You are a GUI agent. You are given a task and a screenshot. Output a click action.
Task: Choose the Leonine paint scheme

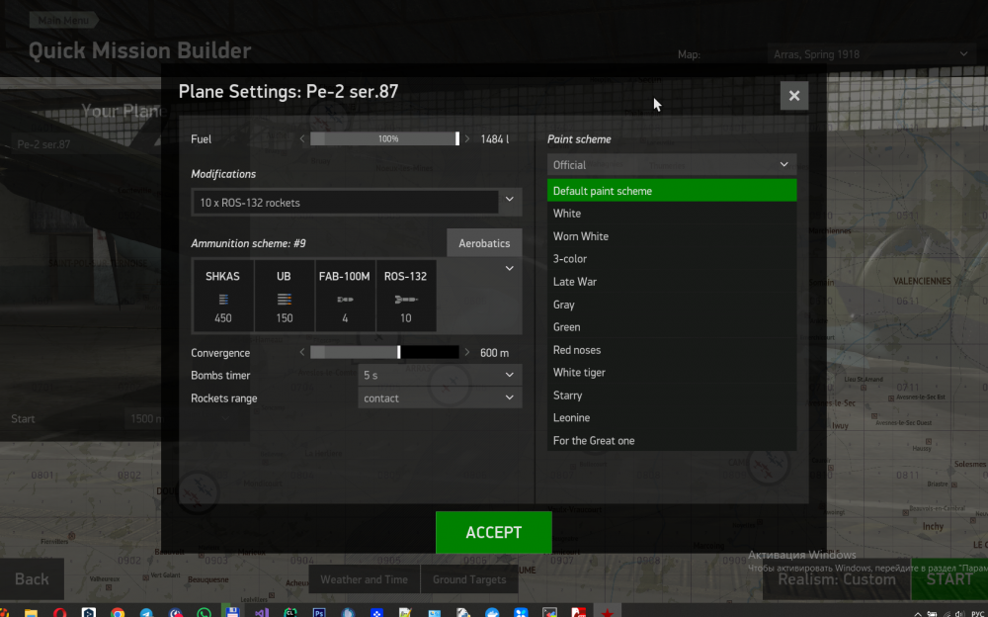(x=672, y=417)
